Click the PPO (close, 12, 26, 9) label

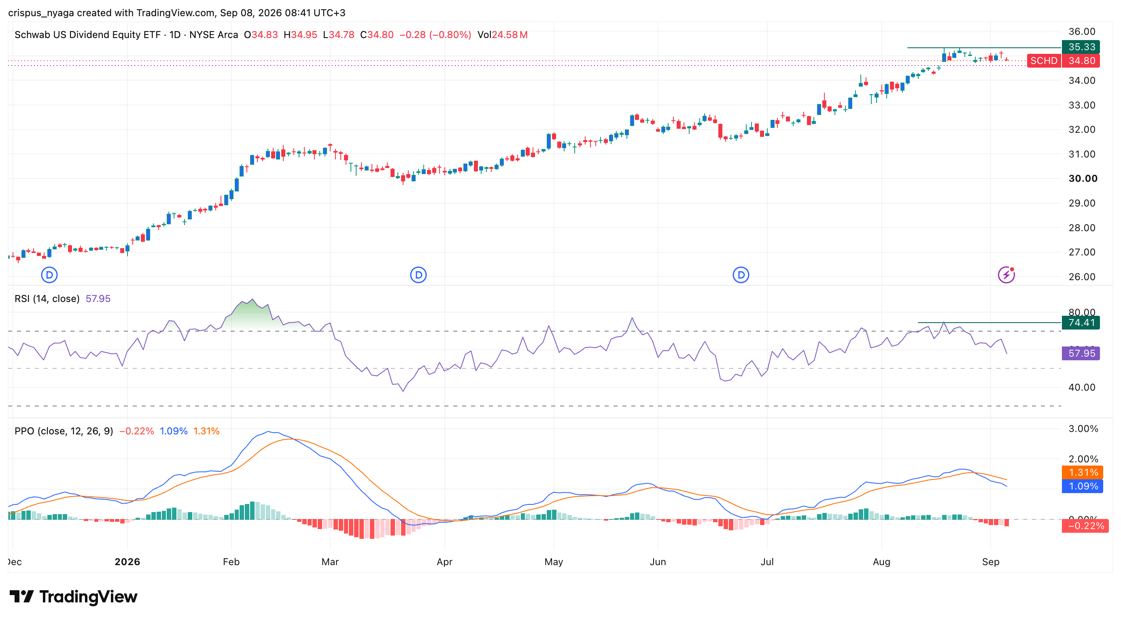[64, 431]
